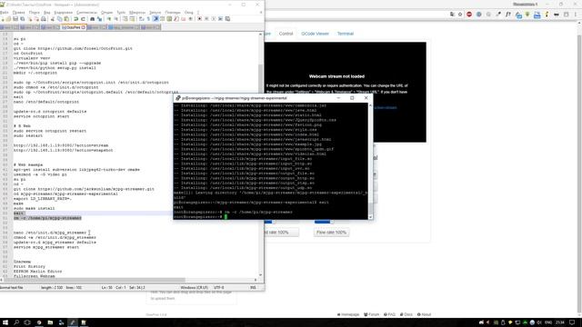Click the Print icon in Notepad++ toolbar
This screenshot has height=327, width=582.
(x=44, y=19)
